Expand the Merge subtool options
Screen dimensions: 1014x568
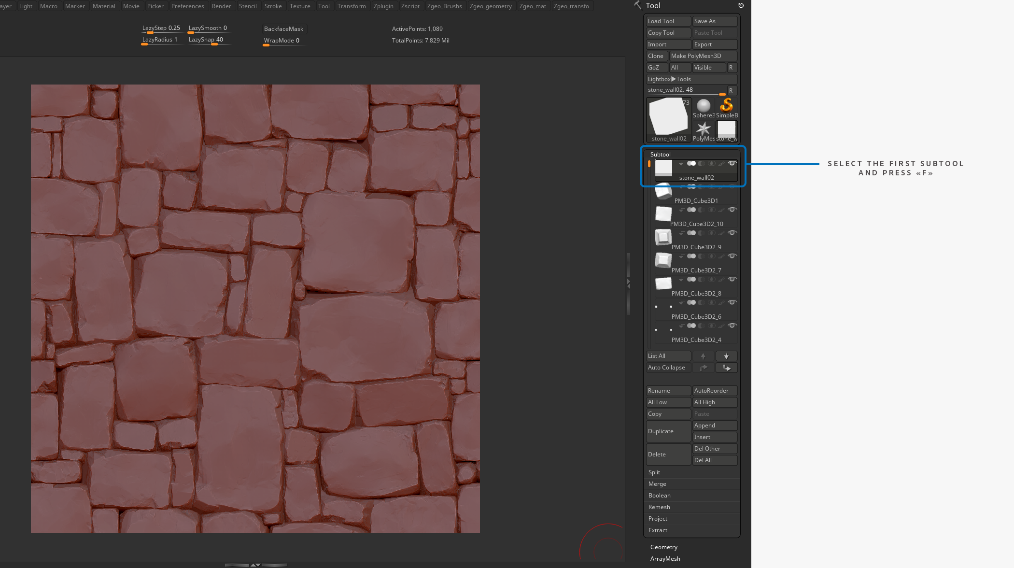pos(657,484)
